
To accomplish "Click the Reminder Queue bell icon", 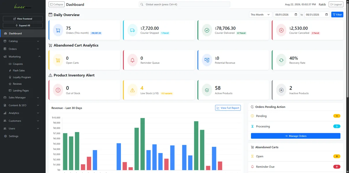I will click(133, 60).
